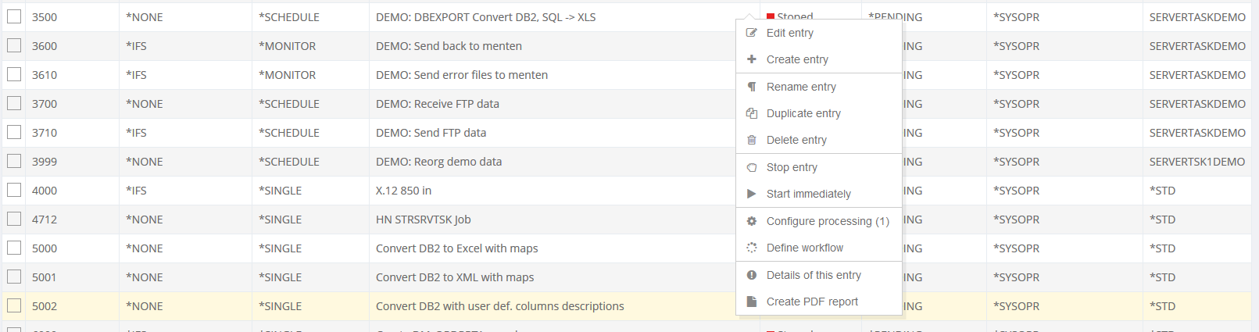
Task: Click the gear icon beside Configure processing
Action: coord(752,221)
